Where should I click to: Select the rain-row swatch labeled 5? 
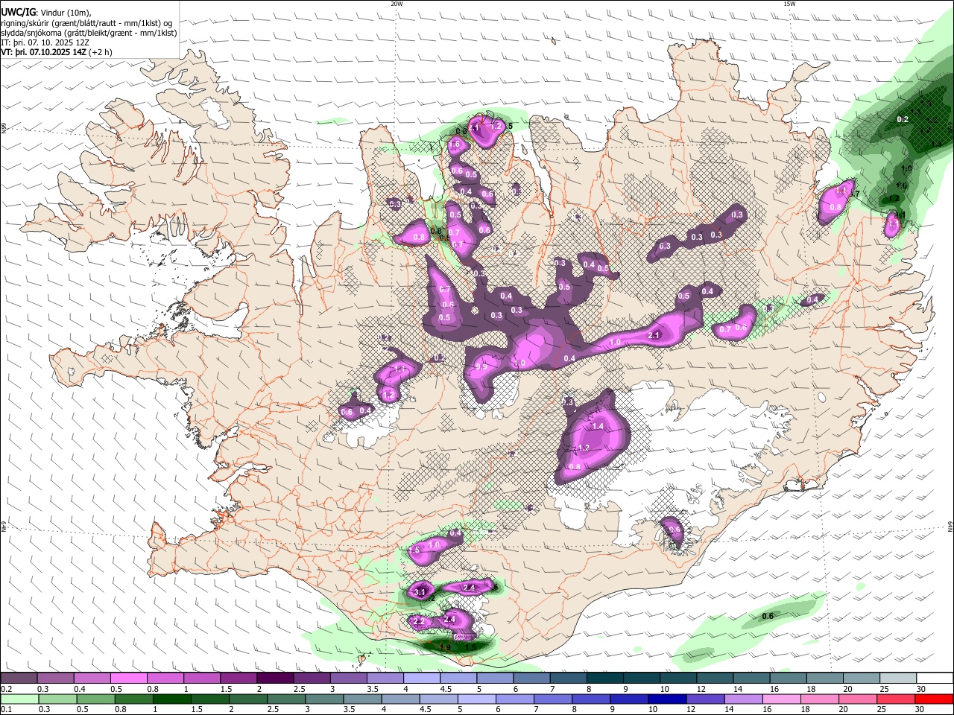tap(477, 699)
